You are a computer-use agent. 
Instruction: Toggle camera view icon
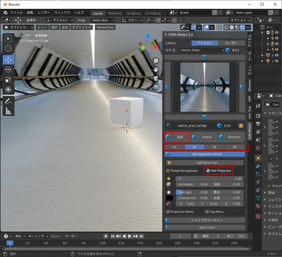pyautogui.click(x=156, y=78)
